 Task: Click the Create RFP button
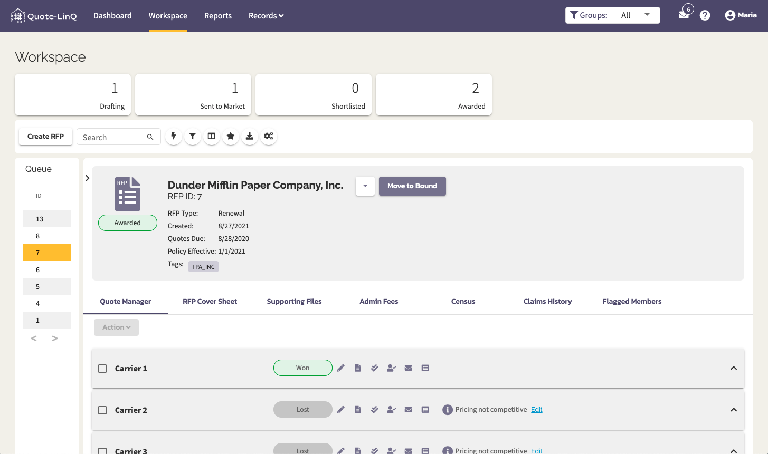(46, 137)
